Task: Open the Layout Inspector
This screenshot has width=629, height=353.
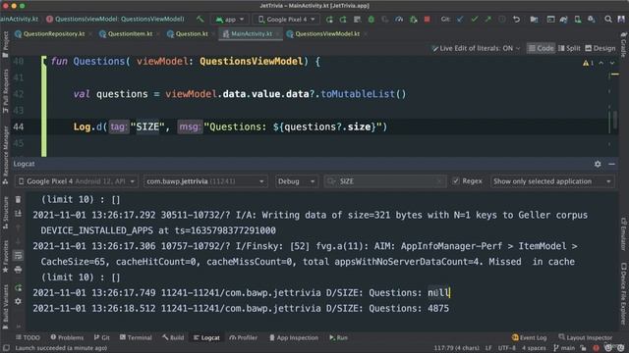Action: (586, 337)
